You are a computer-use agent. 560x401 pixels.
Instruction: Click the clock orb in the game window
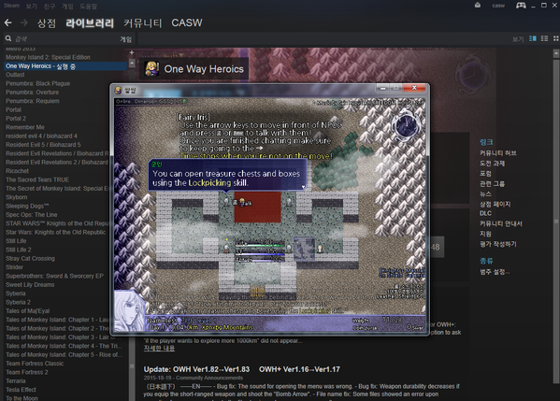click(406, 125)
